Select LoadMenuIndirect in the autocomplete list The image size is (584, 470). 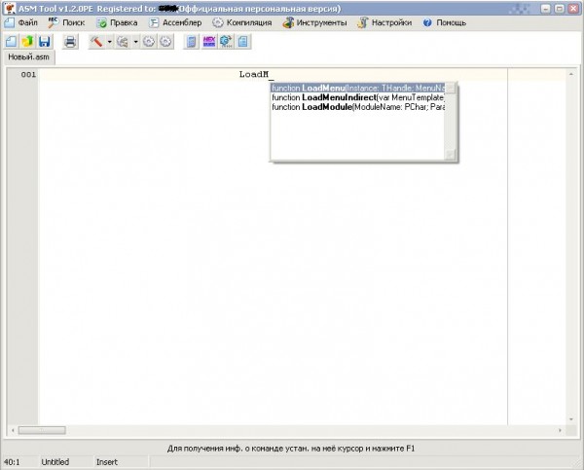pyautogui.click(x=356, y=98)
